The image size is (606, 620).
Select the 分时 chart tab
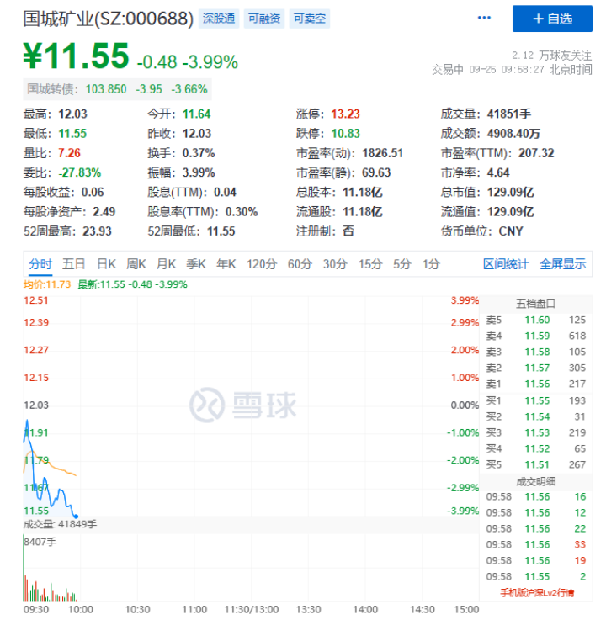[40, 264]
